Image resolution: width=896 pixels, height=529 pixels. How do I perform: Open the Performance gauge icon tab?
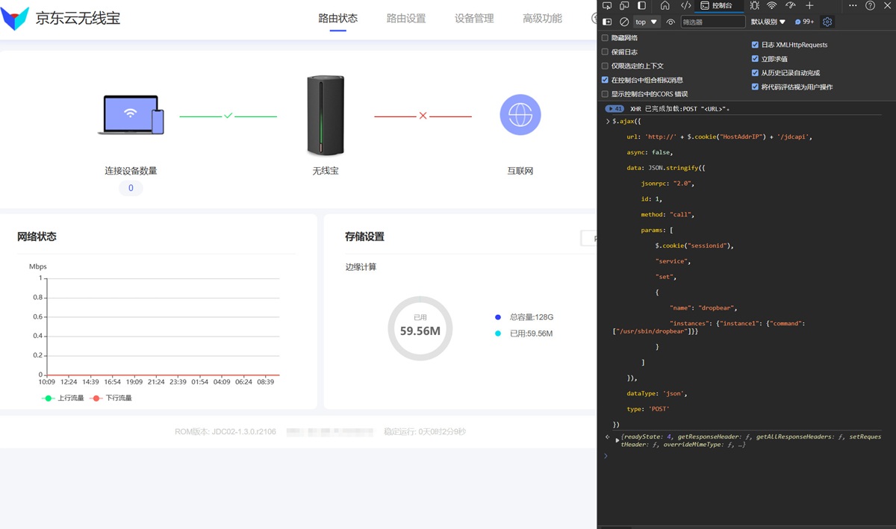coord(790,6)
